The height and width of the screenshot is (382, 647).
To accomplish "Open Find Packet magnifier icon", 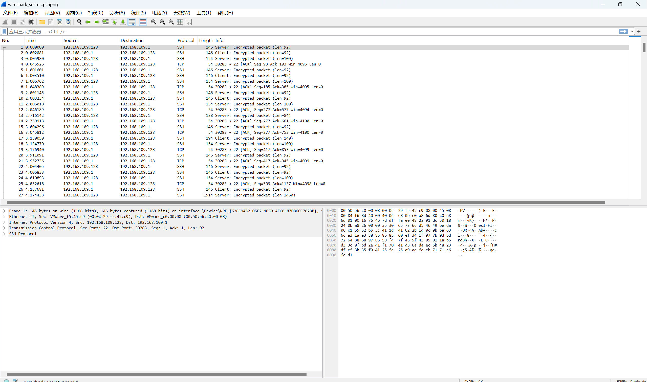I will coord(79,22).
